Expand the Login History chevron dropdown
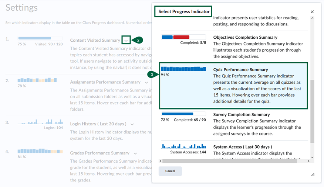Image resolution: width=324 pixels, height=187 pixels. coord(132,124)
